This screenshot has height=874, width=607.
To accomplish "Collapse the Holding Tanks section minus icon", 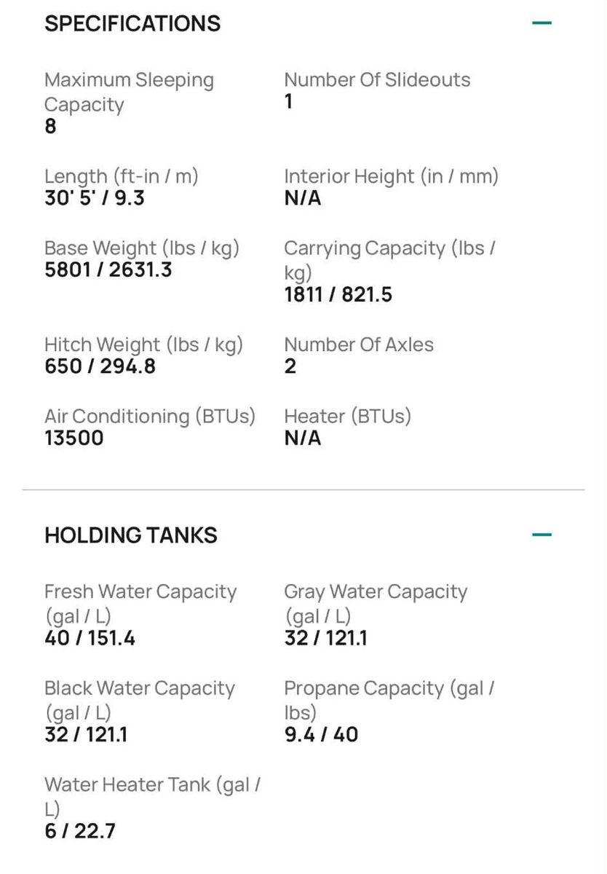I will click(541, 535).
